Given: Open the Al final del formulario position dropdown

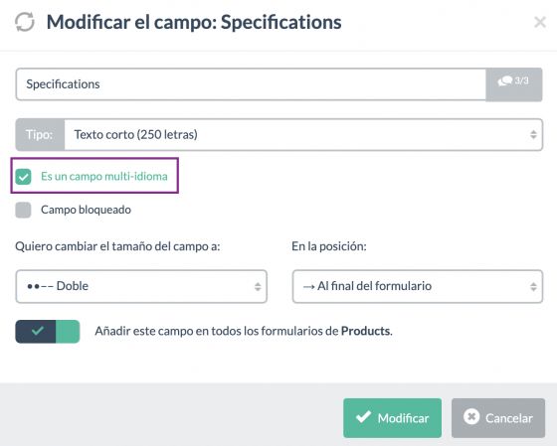Looking at the screenshot, I should (x=418, y=286).
